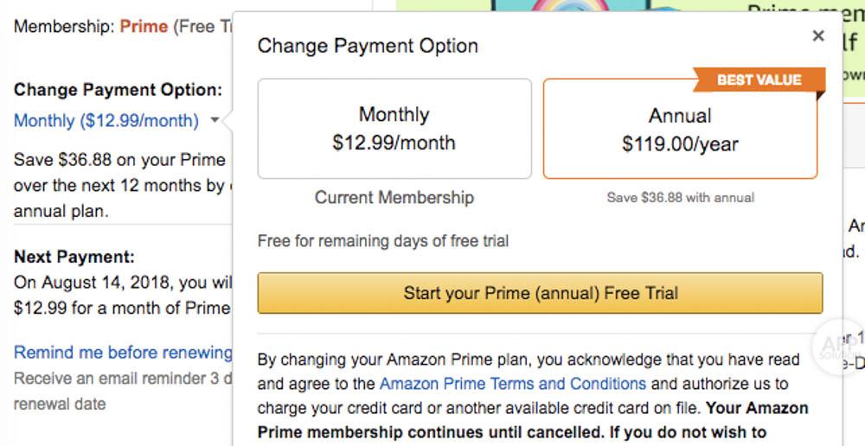Click Remind me before renewing link
Image resolution: width=865 pixels, height=446 pixels.
point(123,353)
